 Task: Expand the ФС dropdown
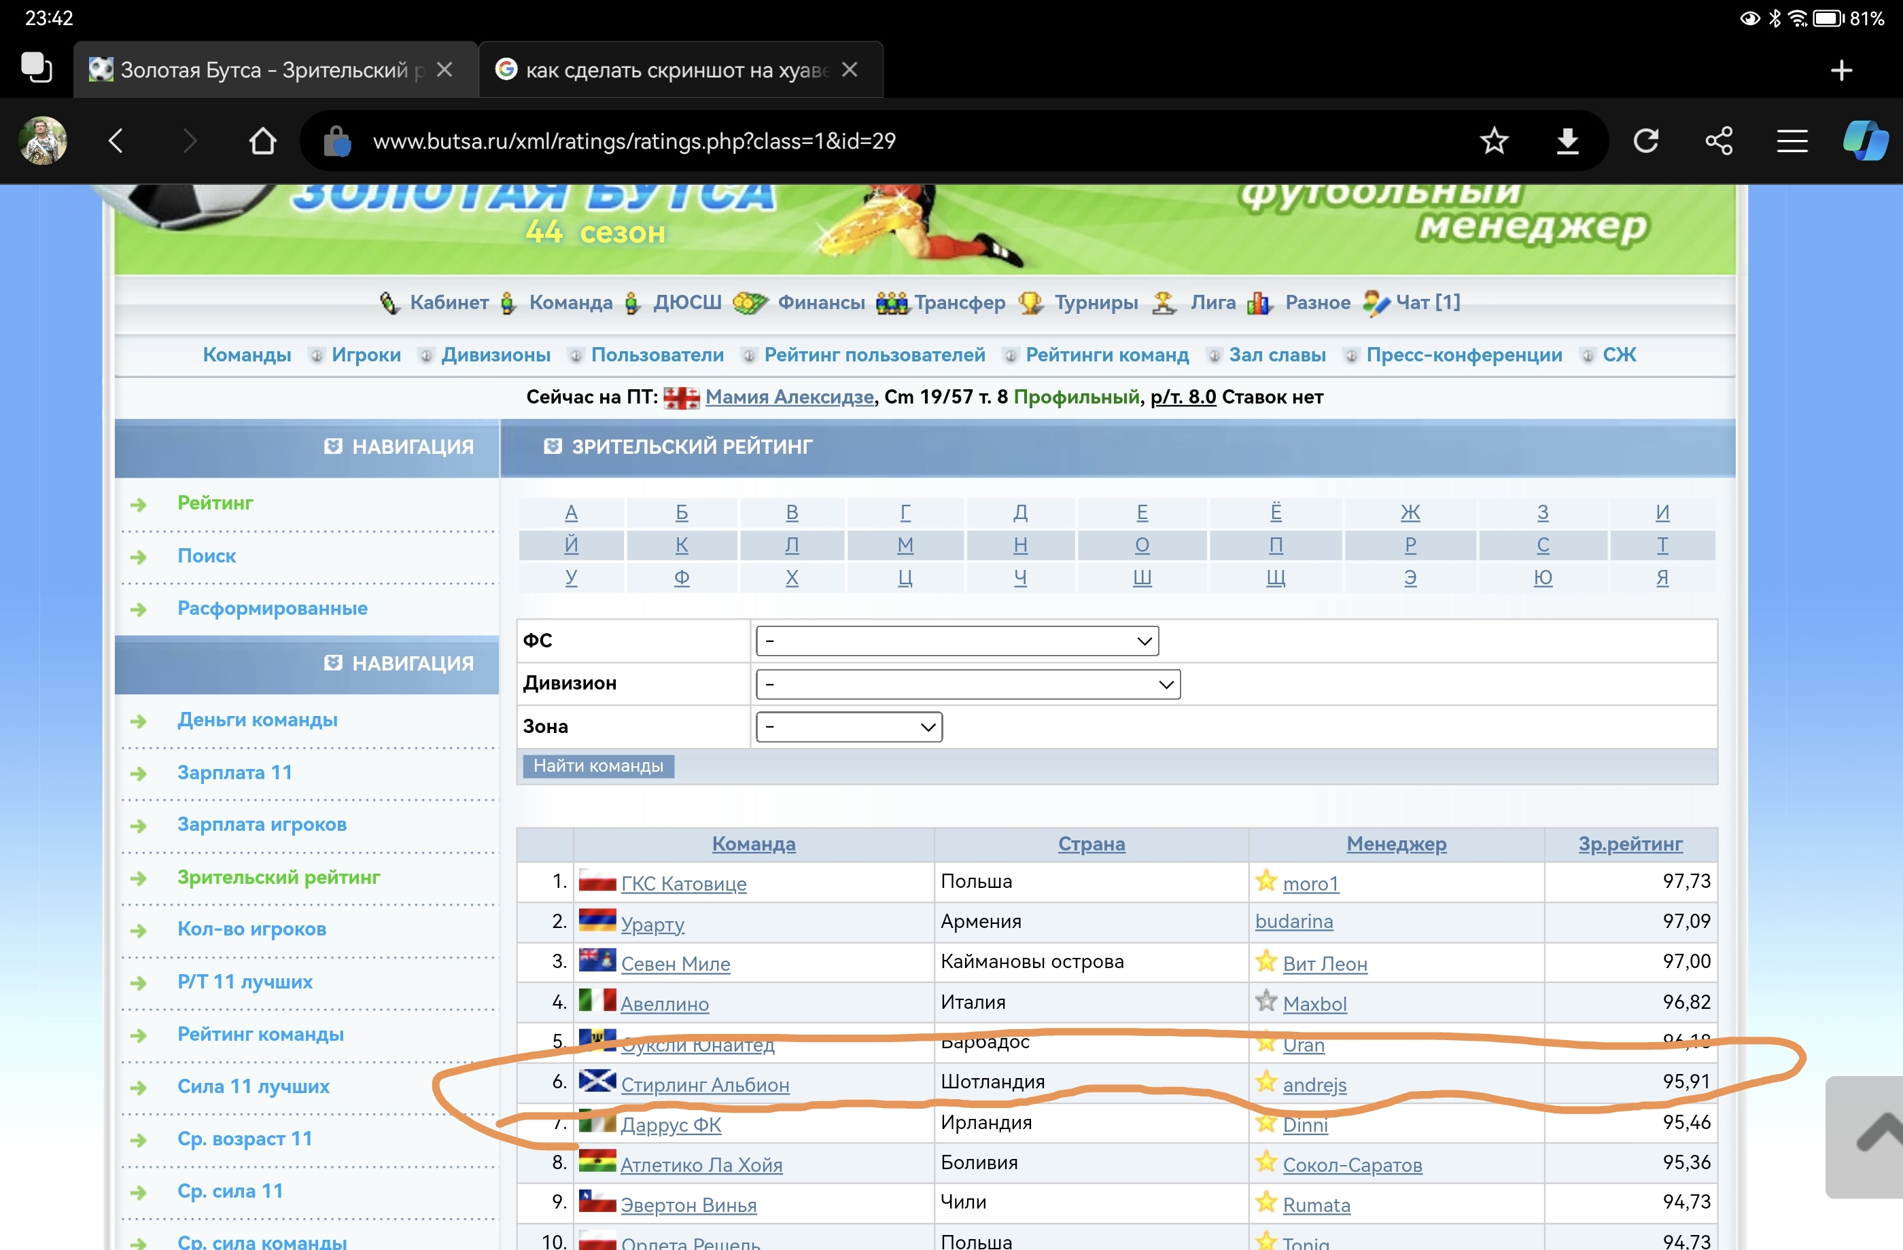(x=957, y=641)
